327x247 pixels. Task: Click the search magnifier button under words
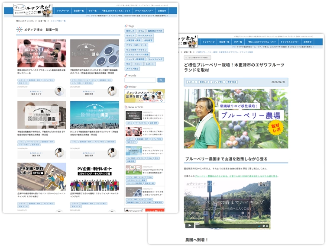pyautogui.click(x=161, y=80)
